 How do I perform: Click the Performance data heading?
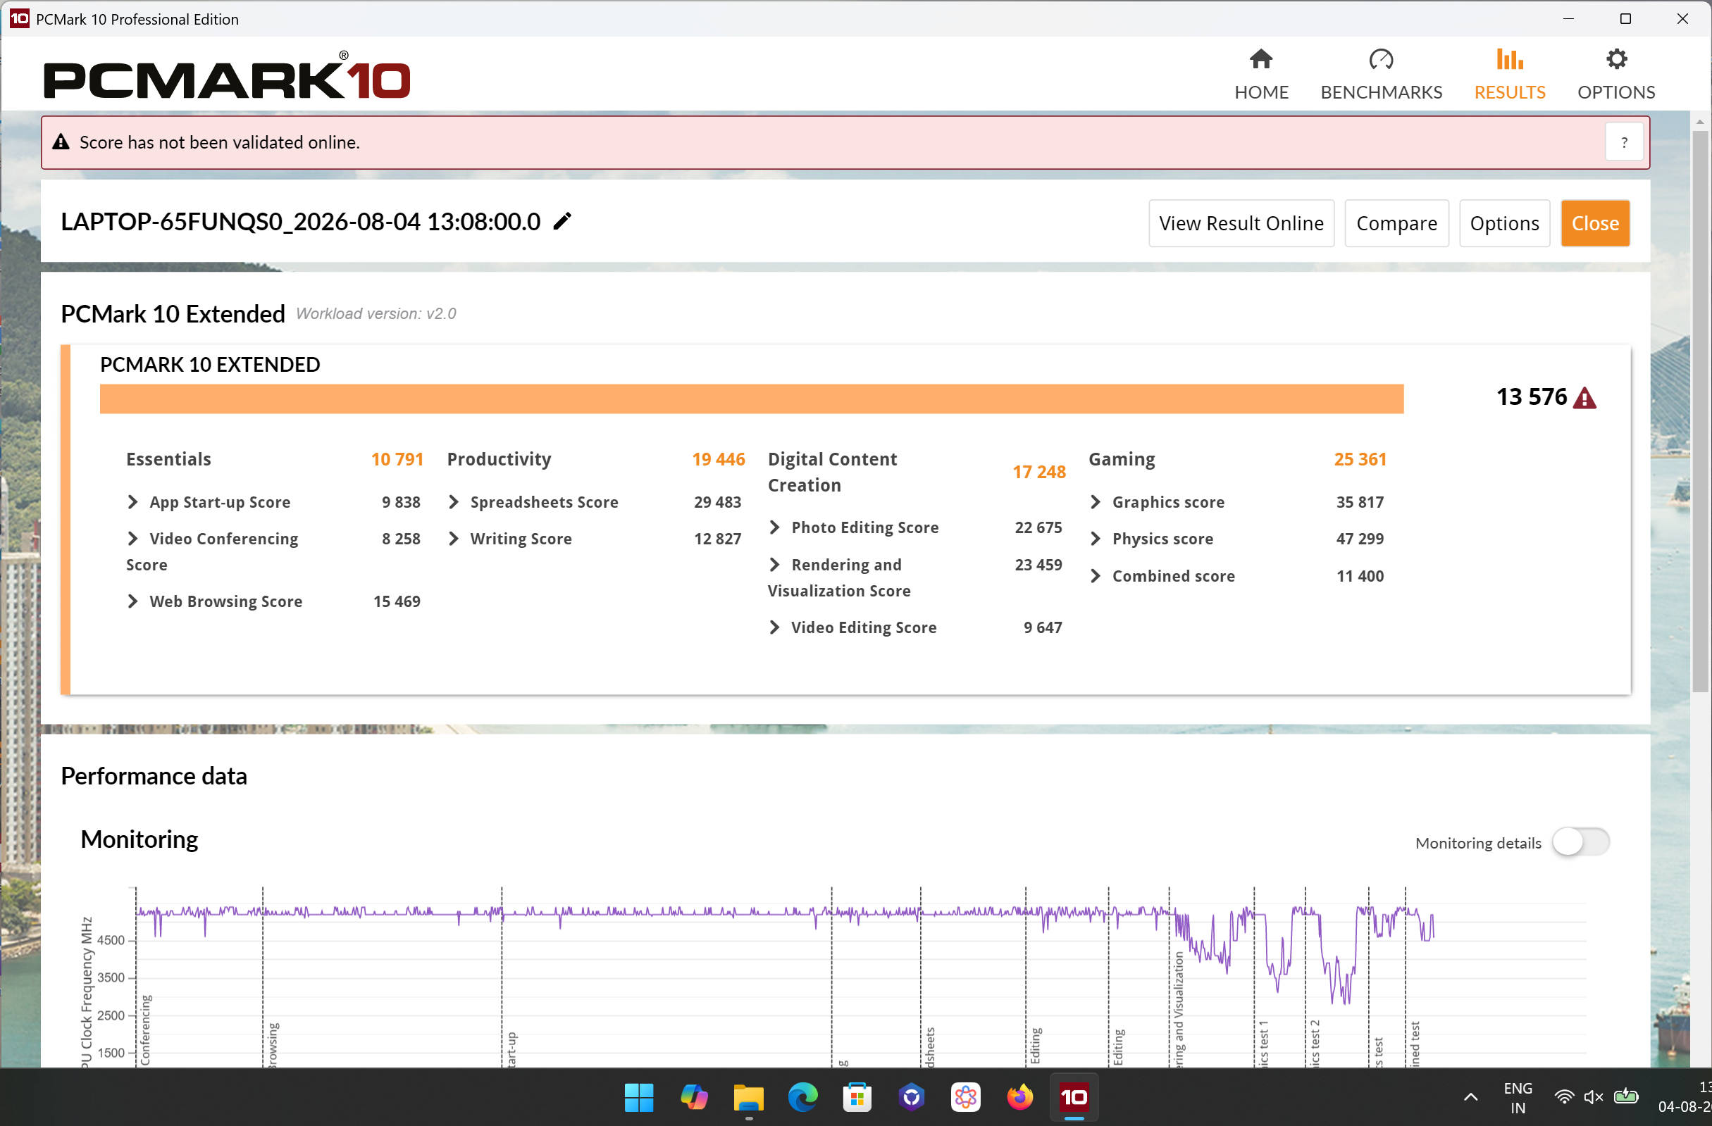coord(154,776)
